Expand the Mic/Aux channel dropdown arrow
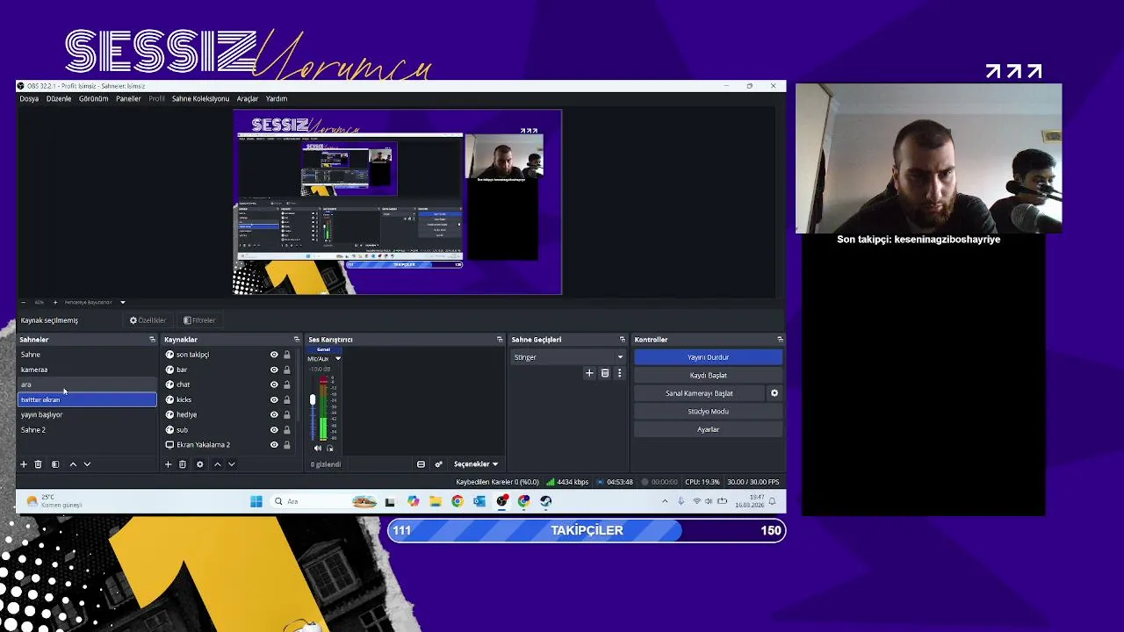Image resolution: width=1124 pixels, height=632 pixels. 337,359
